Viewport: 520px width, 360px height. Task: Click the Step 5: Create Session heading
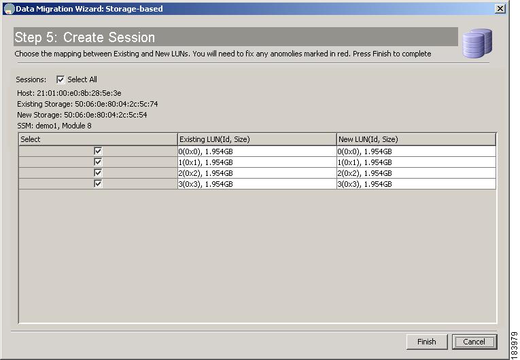click(x=85, y=37)
